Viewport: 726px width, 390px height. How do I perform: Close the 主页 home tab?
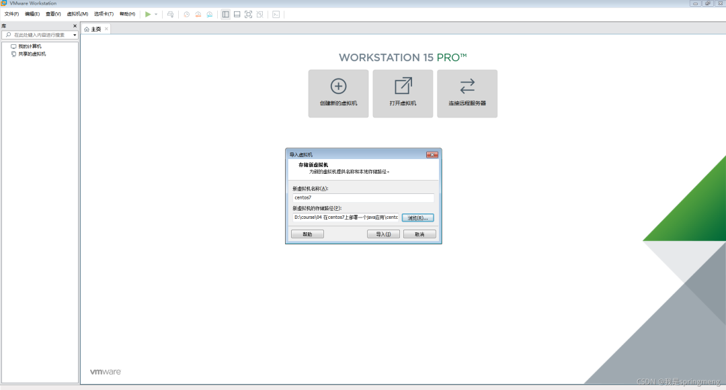[x=106, y=29]
